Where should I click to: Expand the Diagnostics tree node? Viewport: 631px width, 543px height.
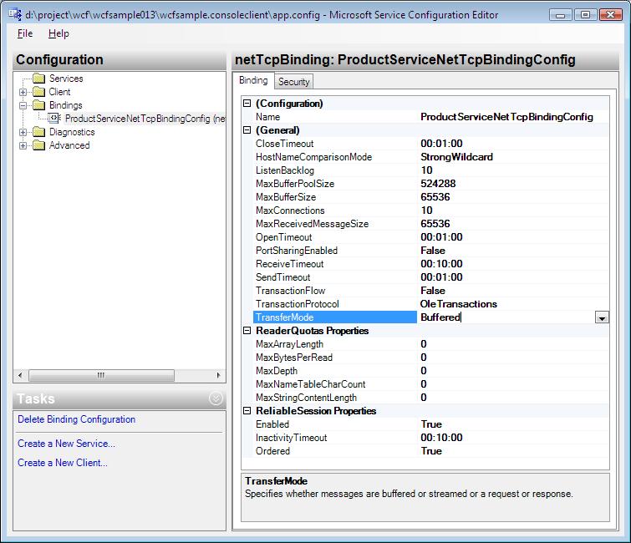23,132
